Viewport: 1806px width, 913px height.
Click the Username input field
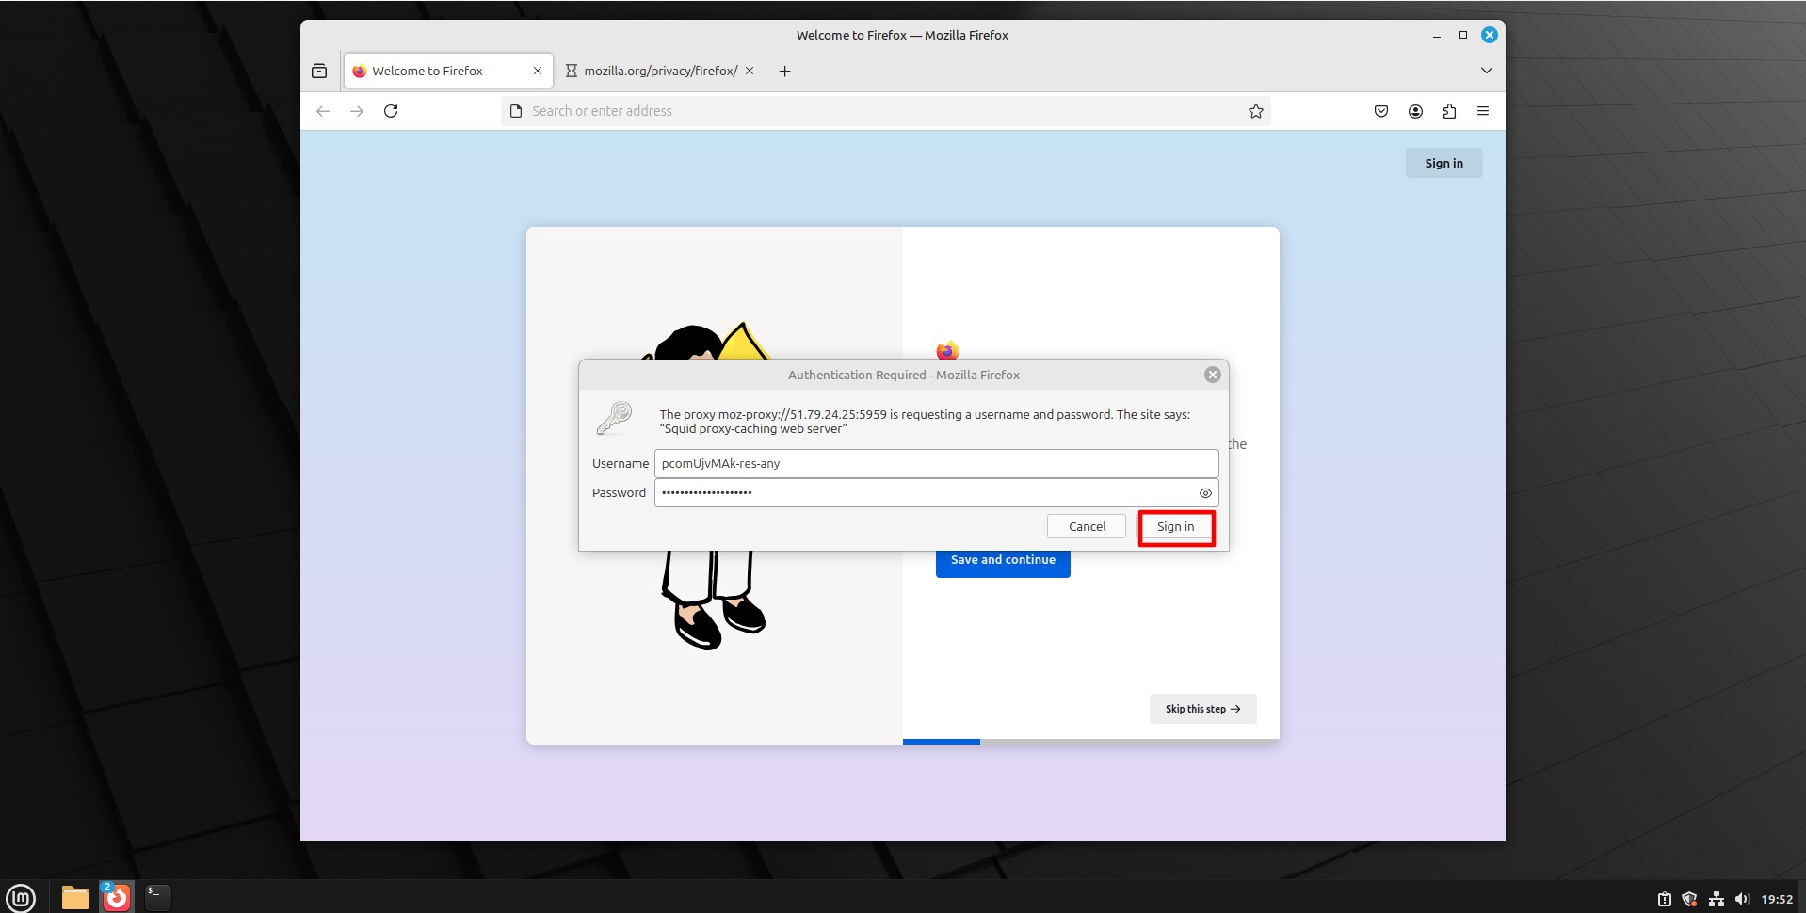(936, 463)
